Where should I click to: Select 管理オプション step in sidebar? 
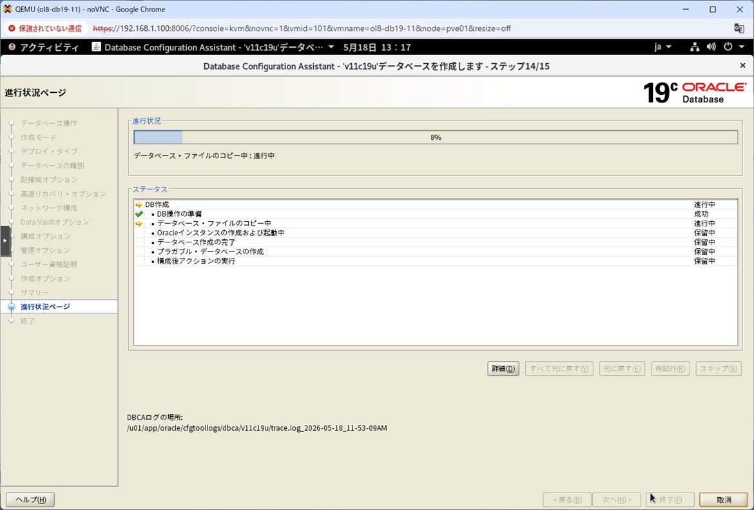pos(45,250)
